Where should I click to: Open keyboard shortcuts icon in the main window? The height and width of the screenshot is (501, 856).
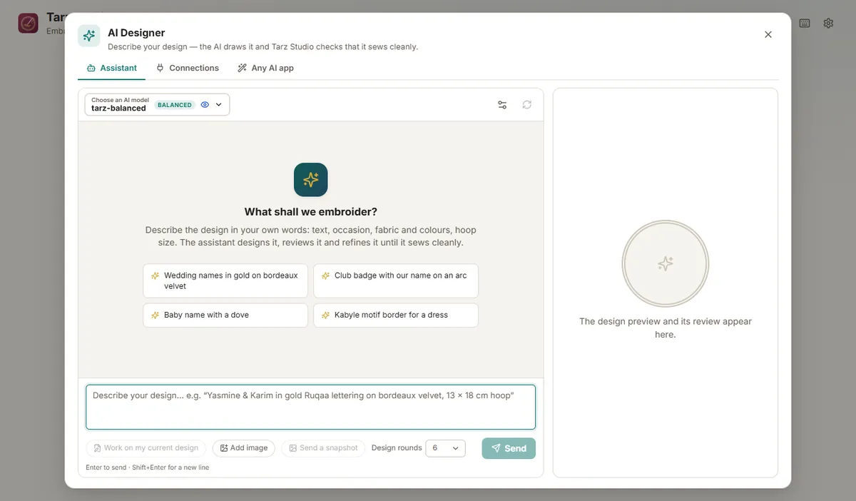(805, 23)
